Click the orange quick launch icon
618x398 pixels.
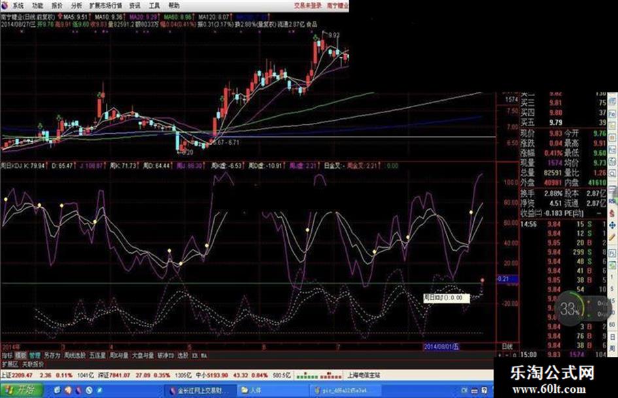(x=68, y=390)
